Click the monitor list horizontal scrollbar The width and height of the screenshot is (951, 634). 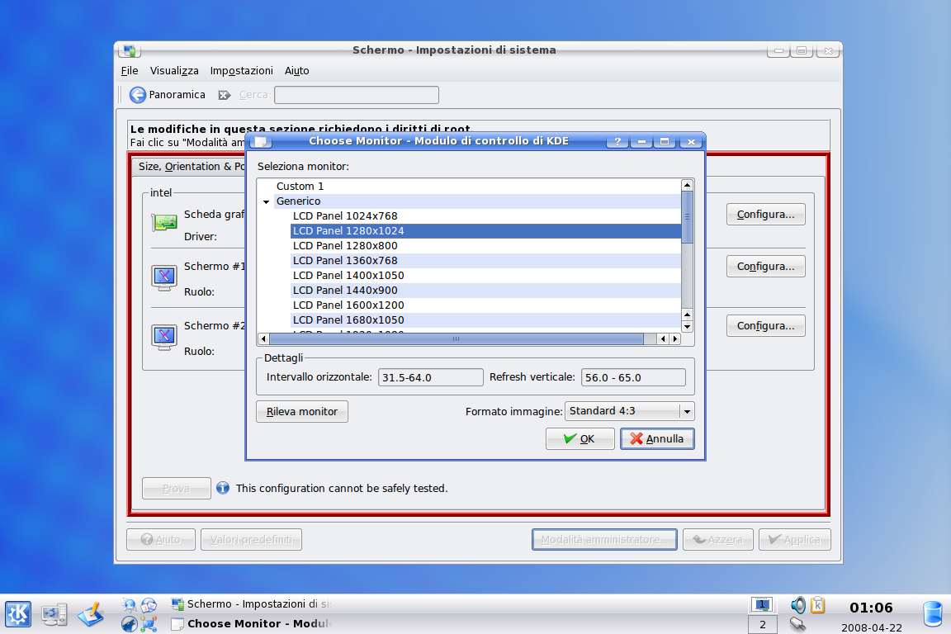tap(456, 339)
